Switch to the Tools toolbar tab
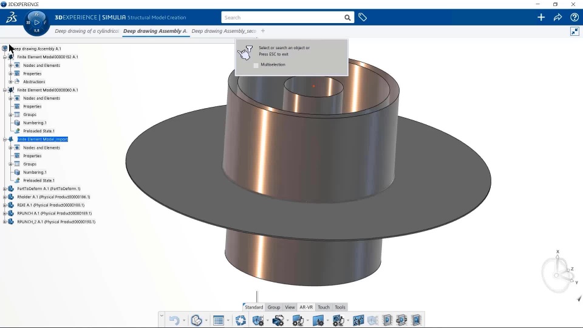Screen dimensions: 583x328 340,307
